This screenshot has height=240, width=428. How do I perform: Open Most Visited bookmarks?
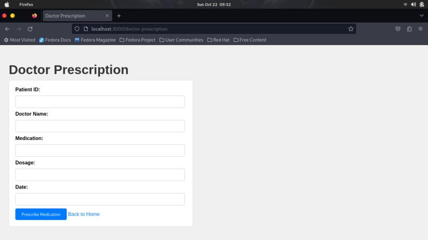click(x=20, y=40)
